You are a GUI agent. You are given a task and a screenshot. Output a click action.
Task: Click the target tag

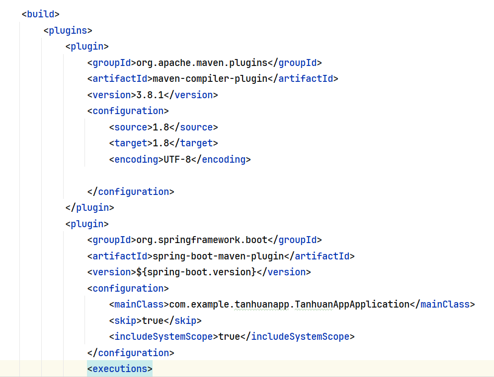tap(131, 143)
